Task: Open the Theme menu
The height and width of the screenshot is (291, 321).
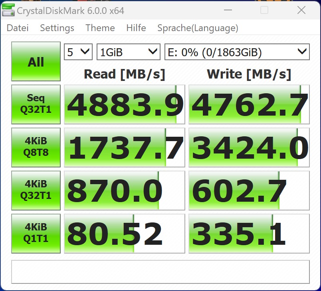Action: coord(100,28)
